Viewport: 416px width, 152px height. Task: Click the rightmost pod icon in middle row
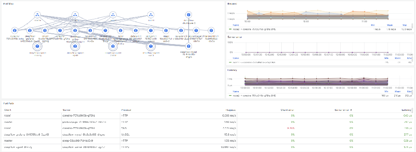(x=211, y=30)
